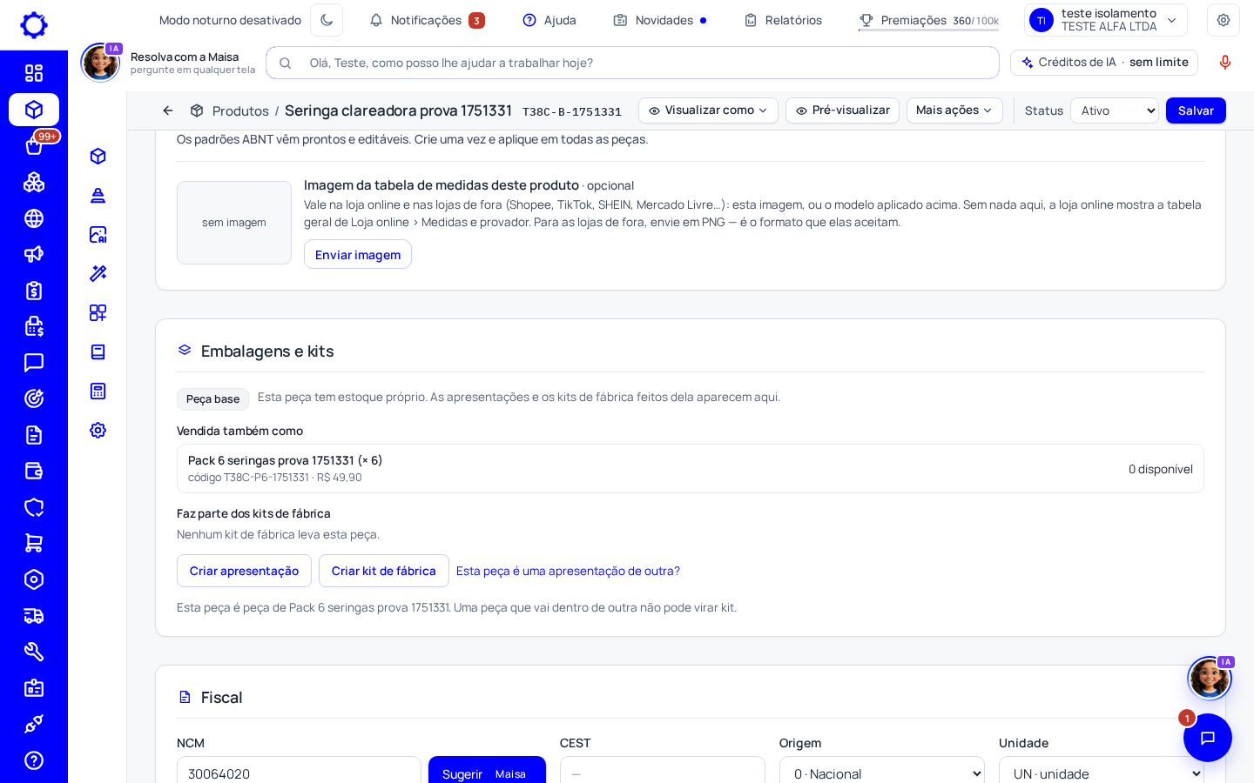This screenshot has width=1254, height=783.
Task: Open the Notificações bell
Action: coord(427,20)
